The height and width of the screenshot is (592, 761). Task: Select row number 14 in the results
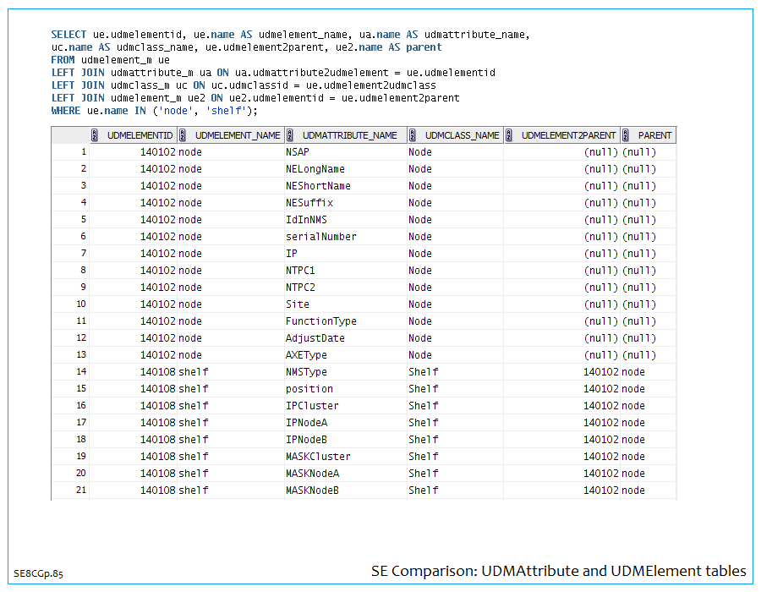click(81, 372)
